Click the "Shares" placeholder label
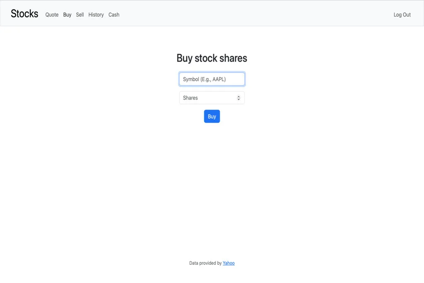 tap(190, 98)
